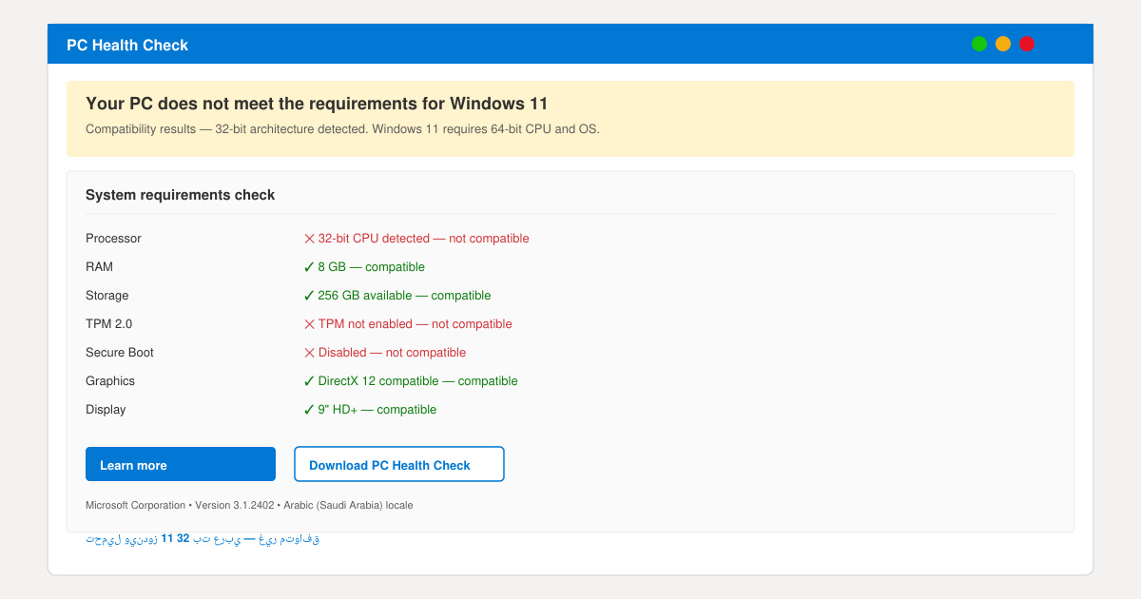Select the Processor row label
This screenshot has height=599, width=1141.
113,239
